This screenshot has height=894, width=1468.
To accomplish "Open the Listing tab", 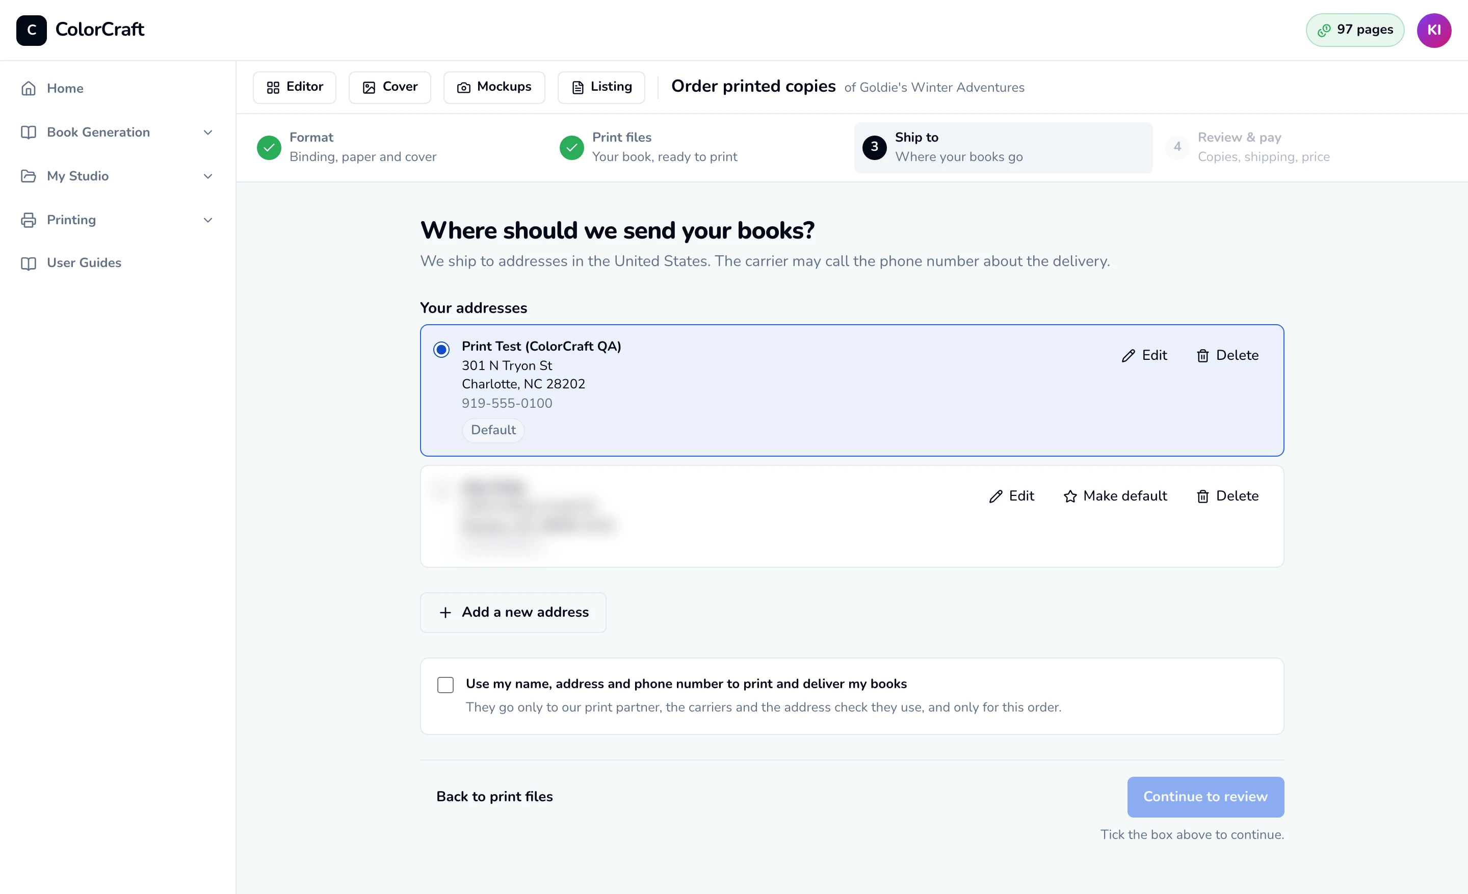I will pyautogui.click(x=601, y=87).
